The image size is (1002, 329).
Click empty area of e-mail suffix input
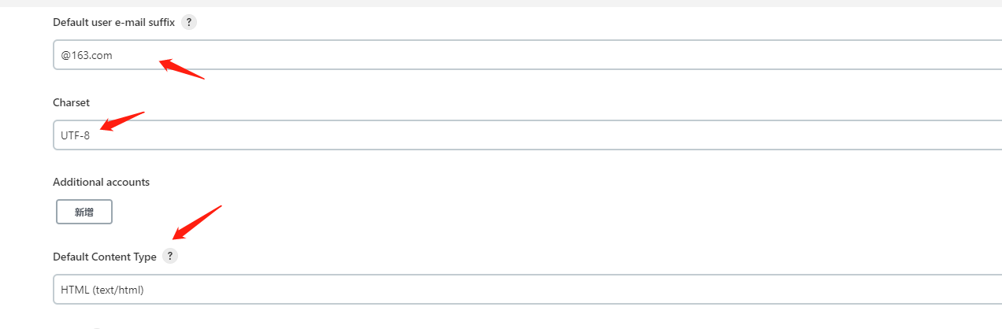point(551,55)
